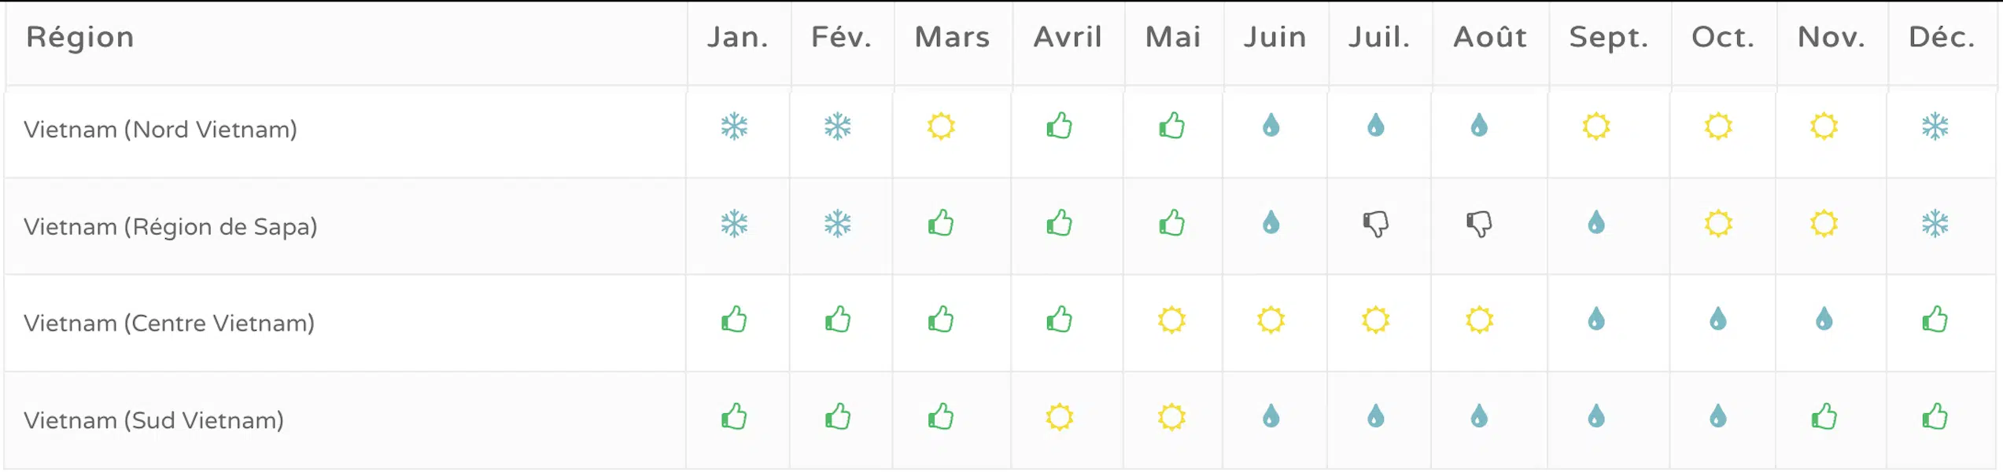This screenshot has height=476, width=2003.
Task: Select the Vietnam (Centre Vietnam) row label
Action: (169, 324)
